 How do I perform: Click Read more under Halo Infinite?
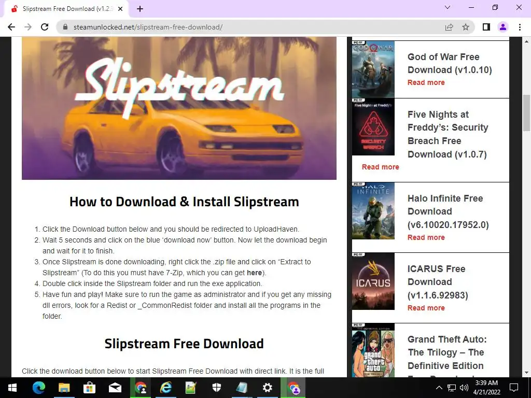(426, 237)
